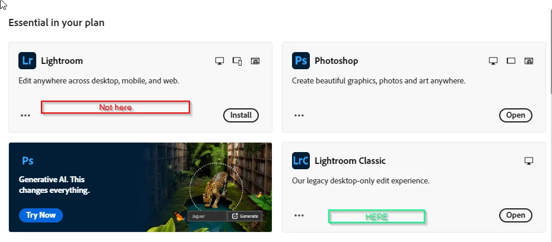Image resolution: width=552 pixels, height=242 pixels.
Task: Click the tablet icon on Photoshop card
Action: 511,61
